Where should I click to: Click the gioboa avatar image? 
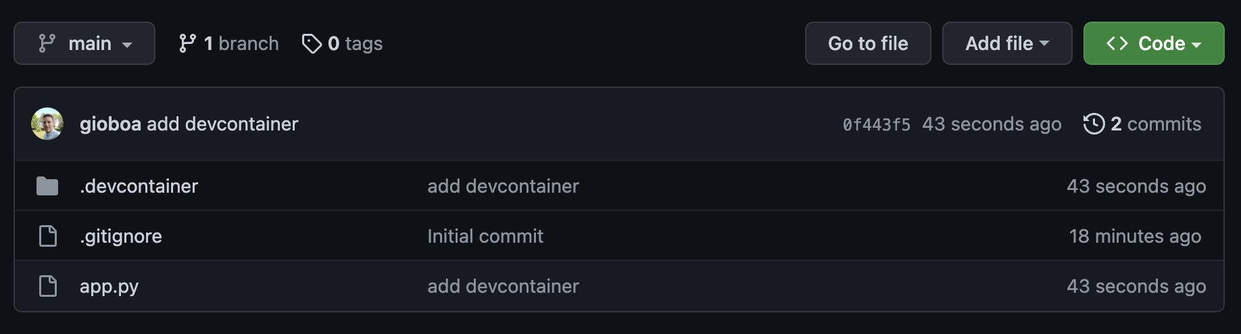pos(47,124)
